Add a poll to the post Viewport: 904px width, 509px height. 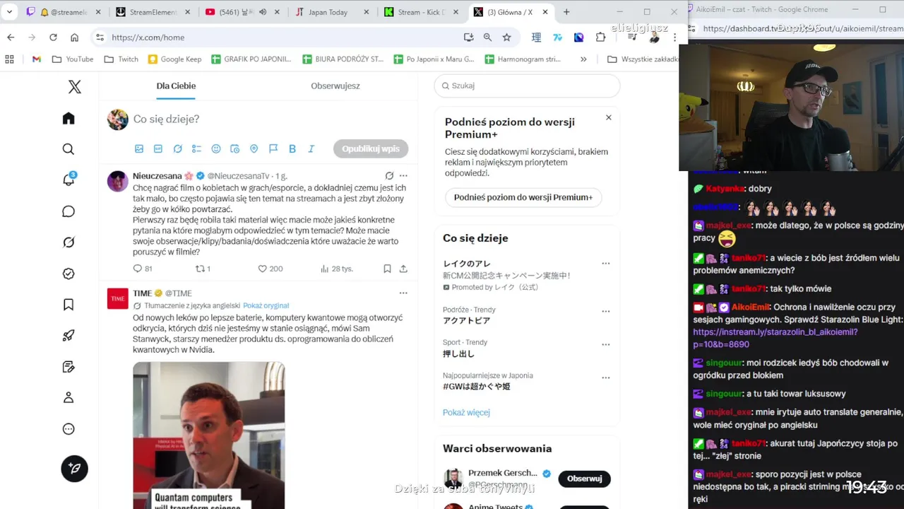[x=196, y=149]
